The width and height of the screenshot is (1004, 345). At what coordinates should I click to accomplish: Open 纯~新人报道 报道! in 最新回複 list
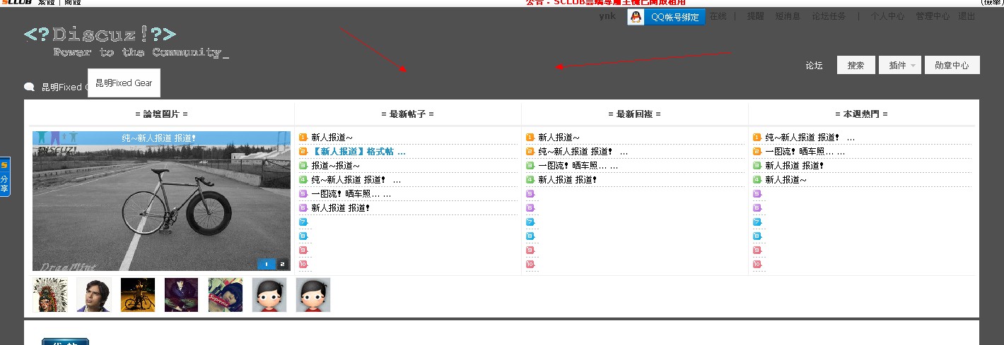click(x=583, y=152)
